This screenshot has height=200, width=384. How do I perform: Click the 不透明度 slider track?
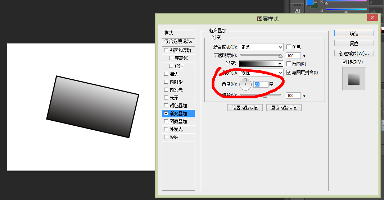click(x=261, y=55)
